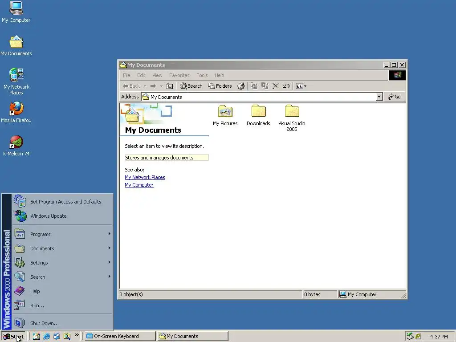This screenshot has height=342, width=456.
Task: Choose Shut Down from Start menu
Action: [x=62, y=323]
